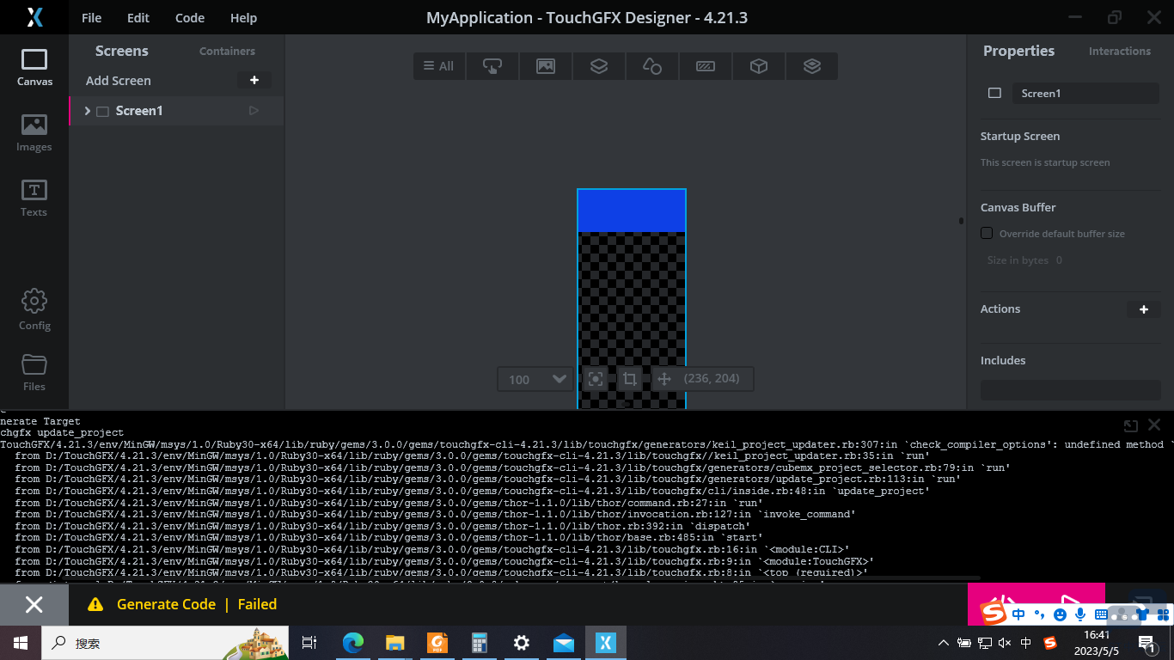The width and height of the screenshot is (1174, 660).
Task: Open the Canvas view in sidebar
Action: (x=34, y=68)
